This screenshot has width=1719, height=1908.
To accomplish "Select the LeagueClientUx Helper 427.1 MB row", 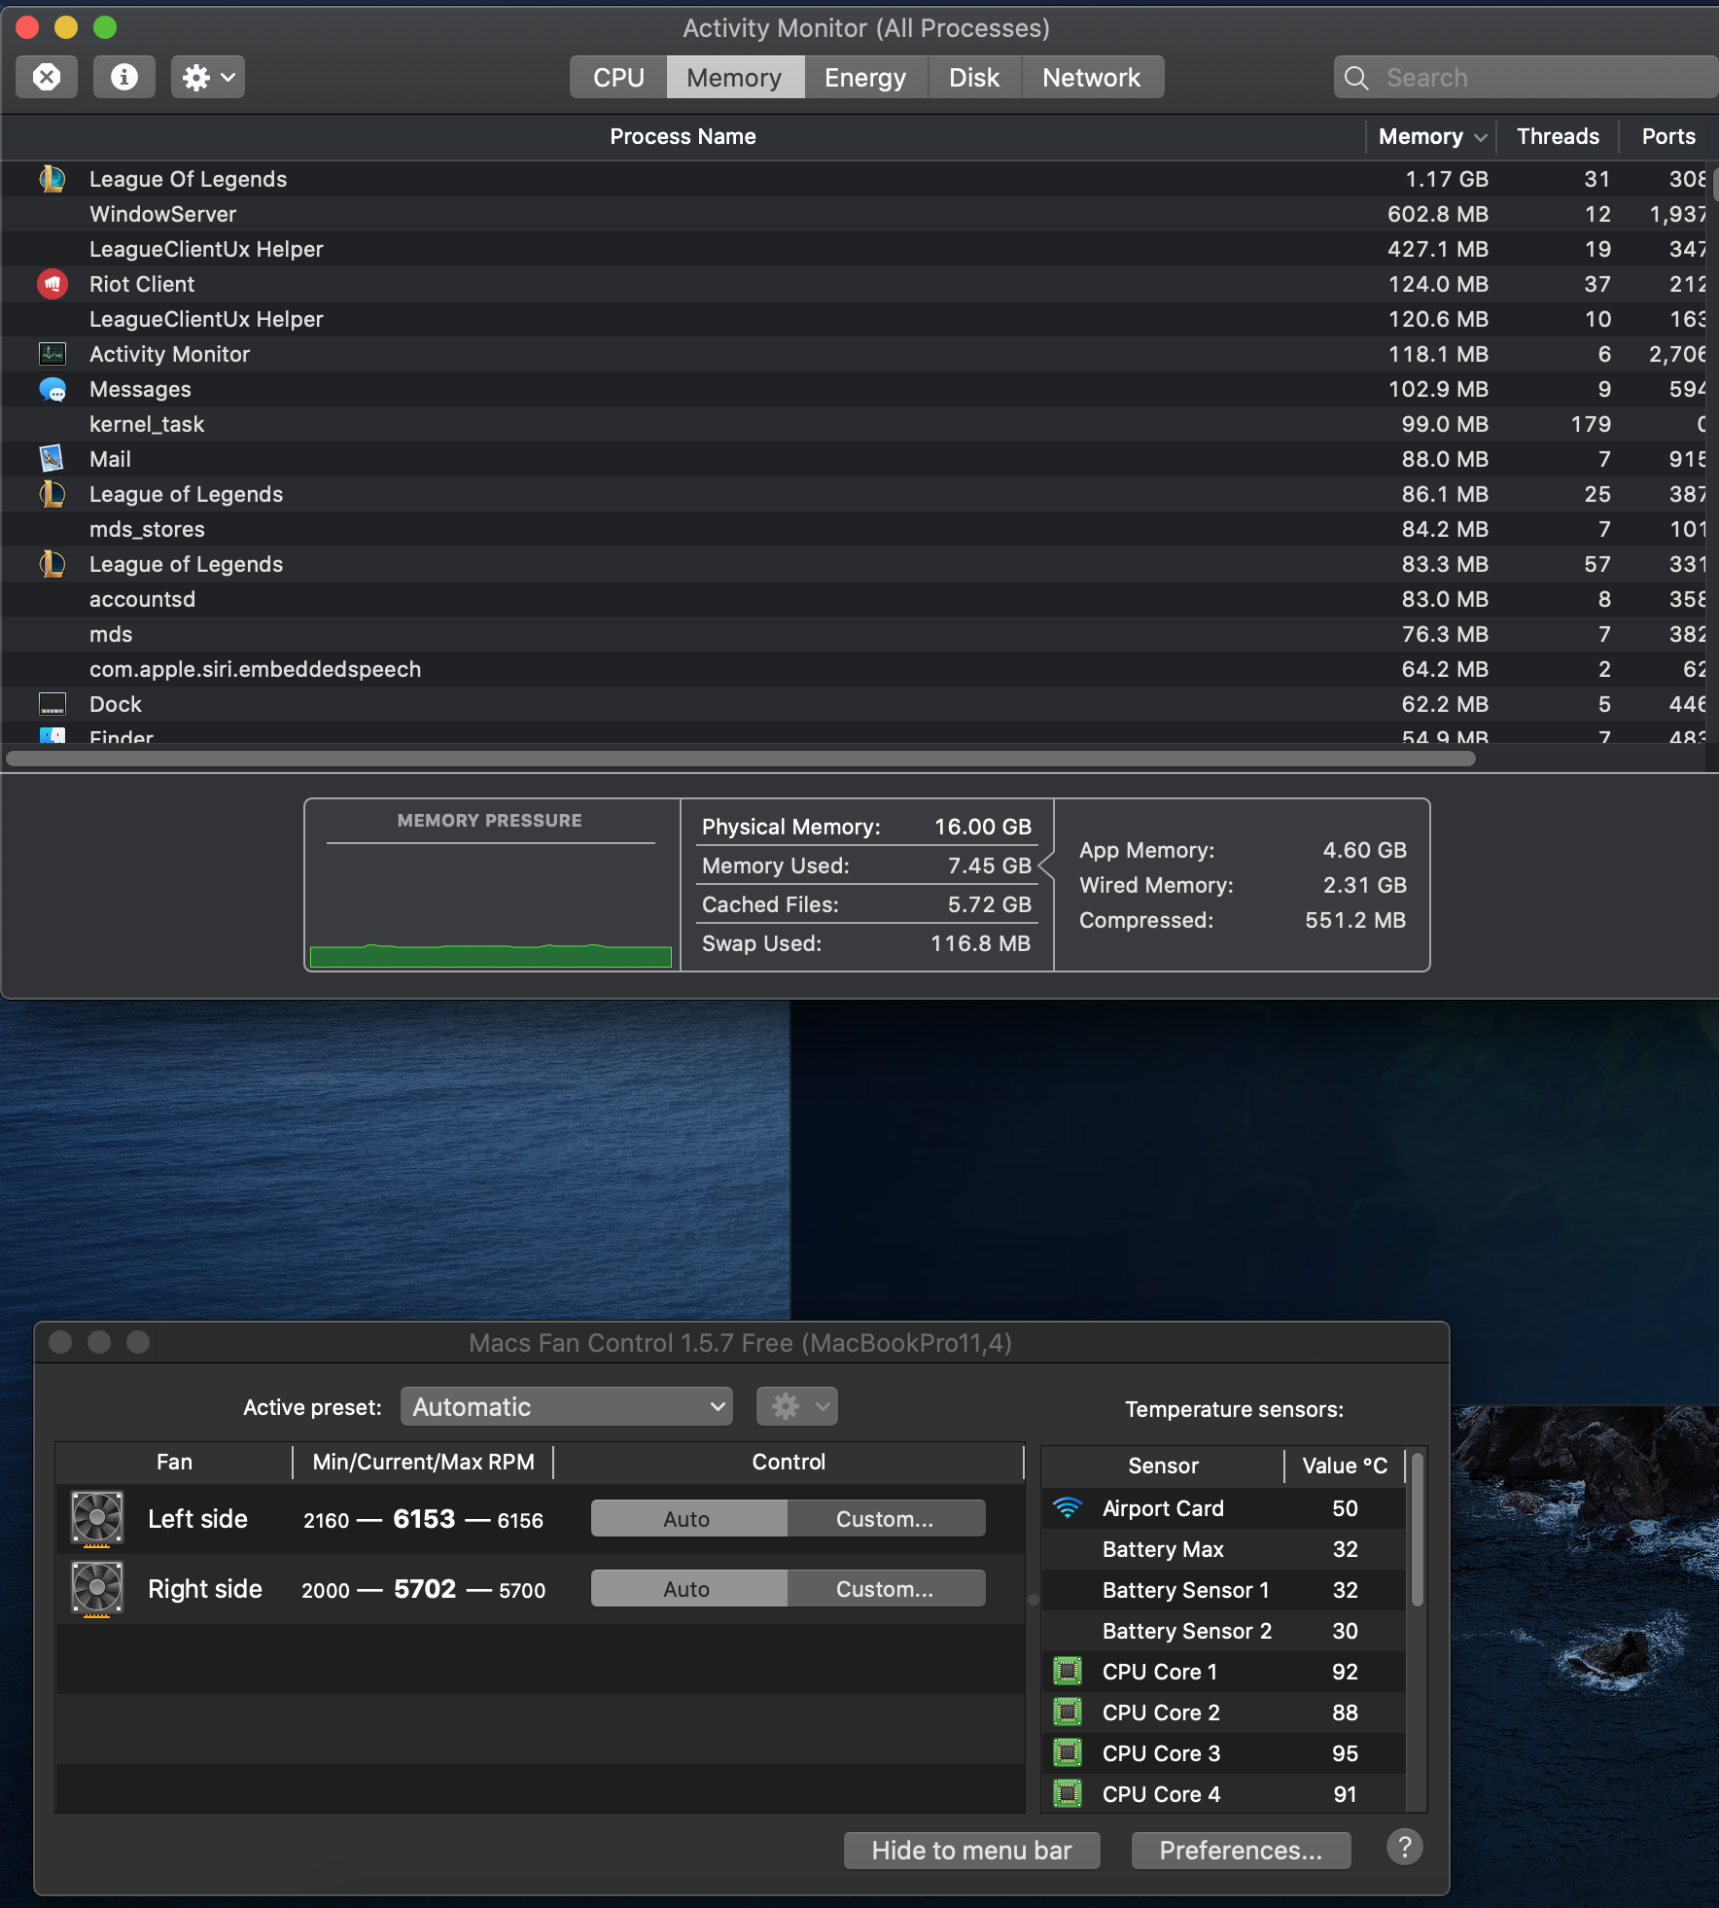I will pyautogui.click(x=854, y=249).
